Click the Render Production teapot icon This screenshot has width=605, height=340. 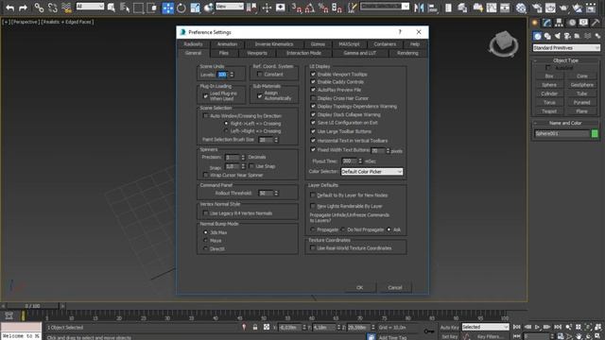click(x=563, y=8)
